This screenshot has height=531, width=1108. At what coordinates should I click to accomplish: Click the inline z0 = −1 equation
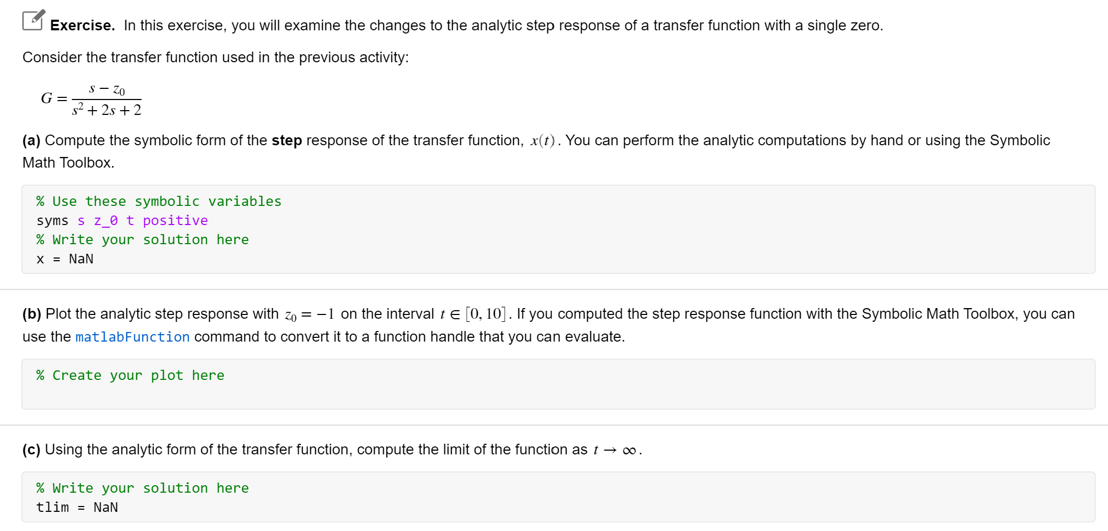[310, 314]
